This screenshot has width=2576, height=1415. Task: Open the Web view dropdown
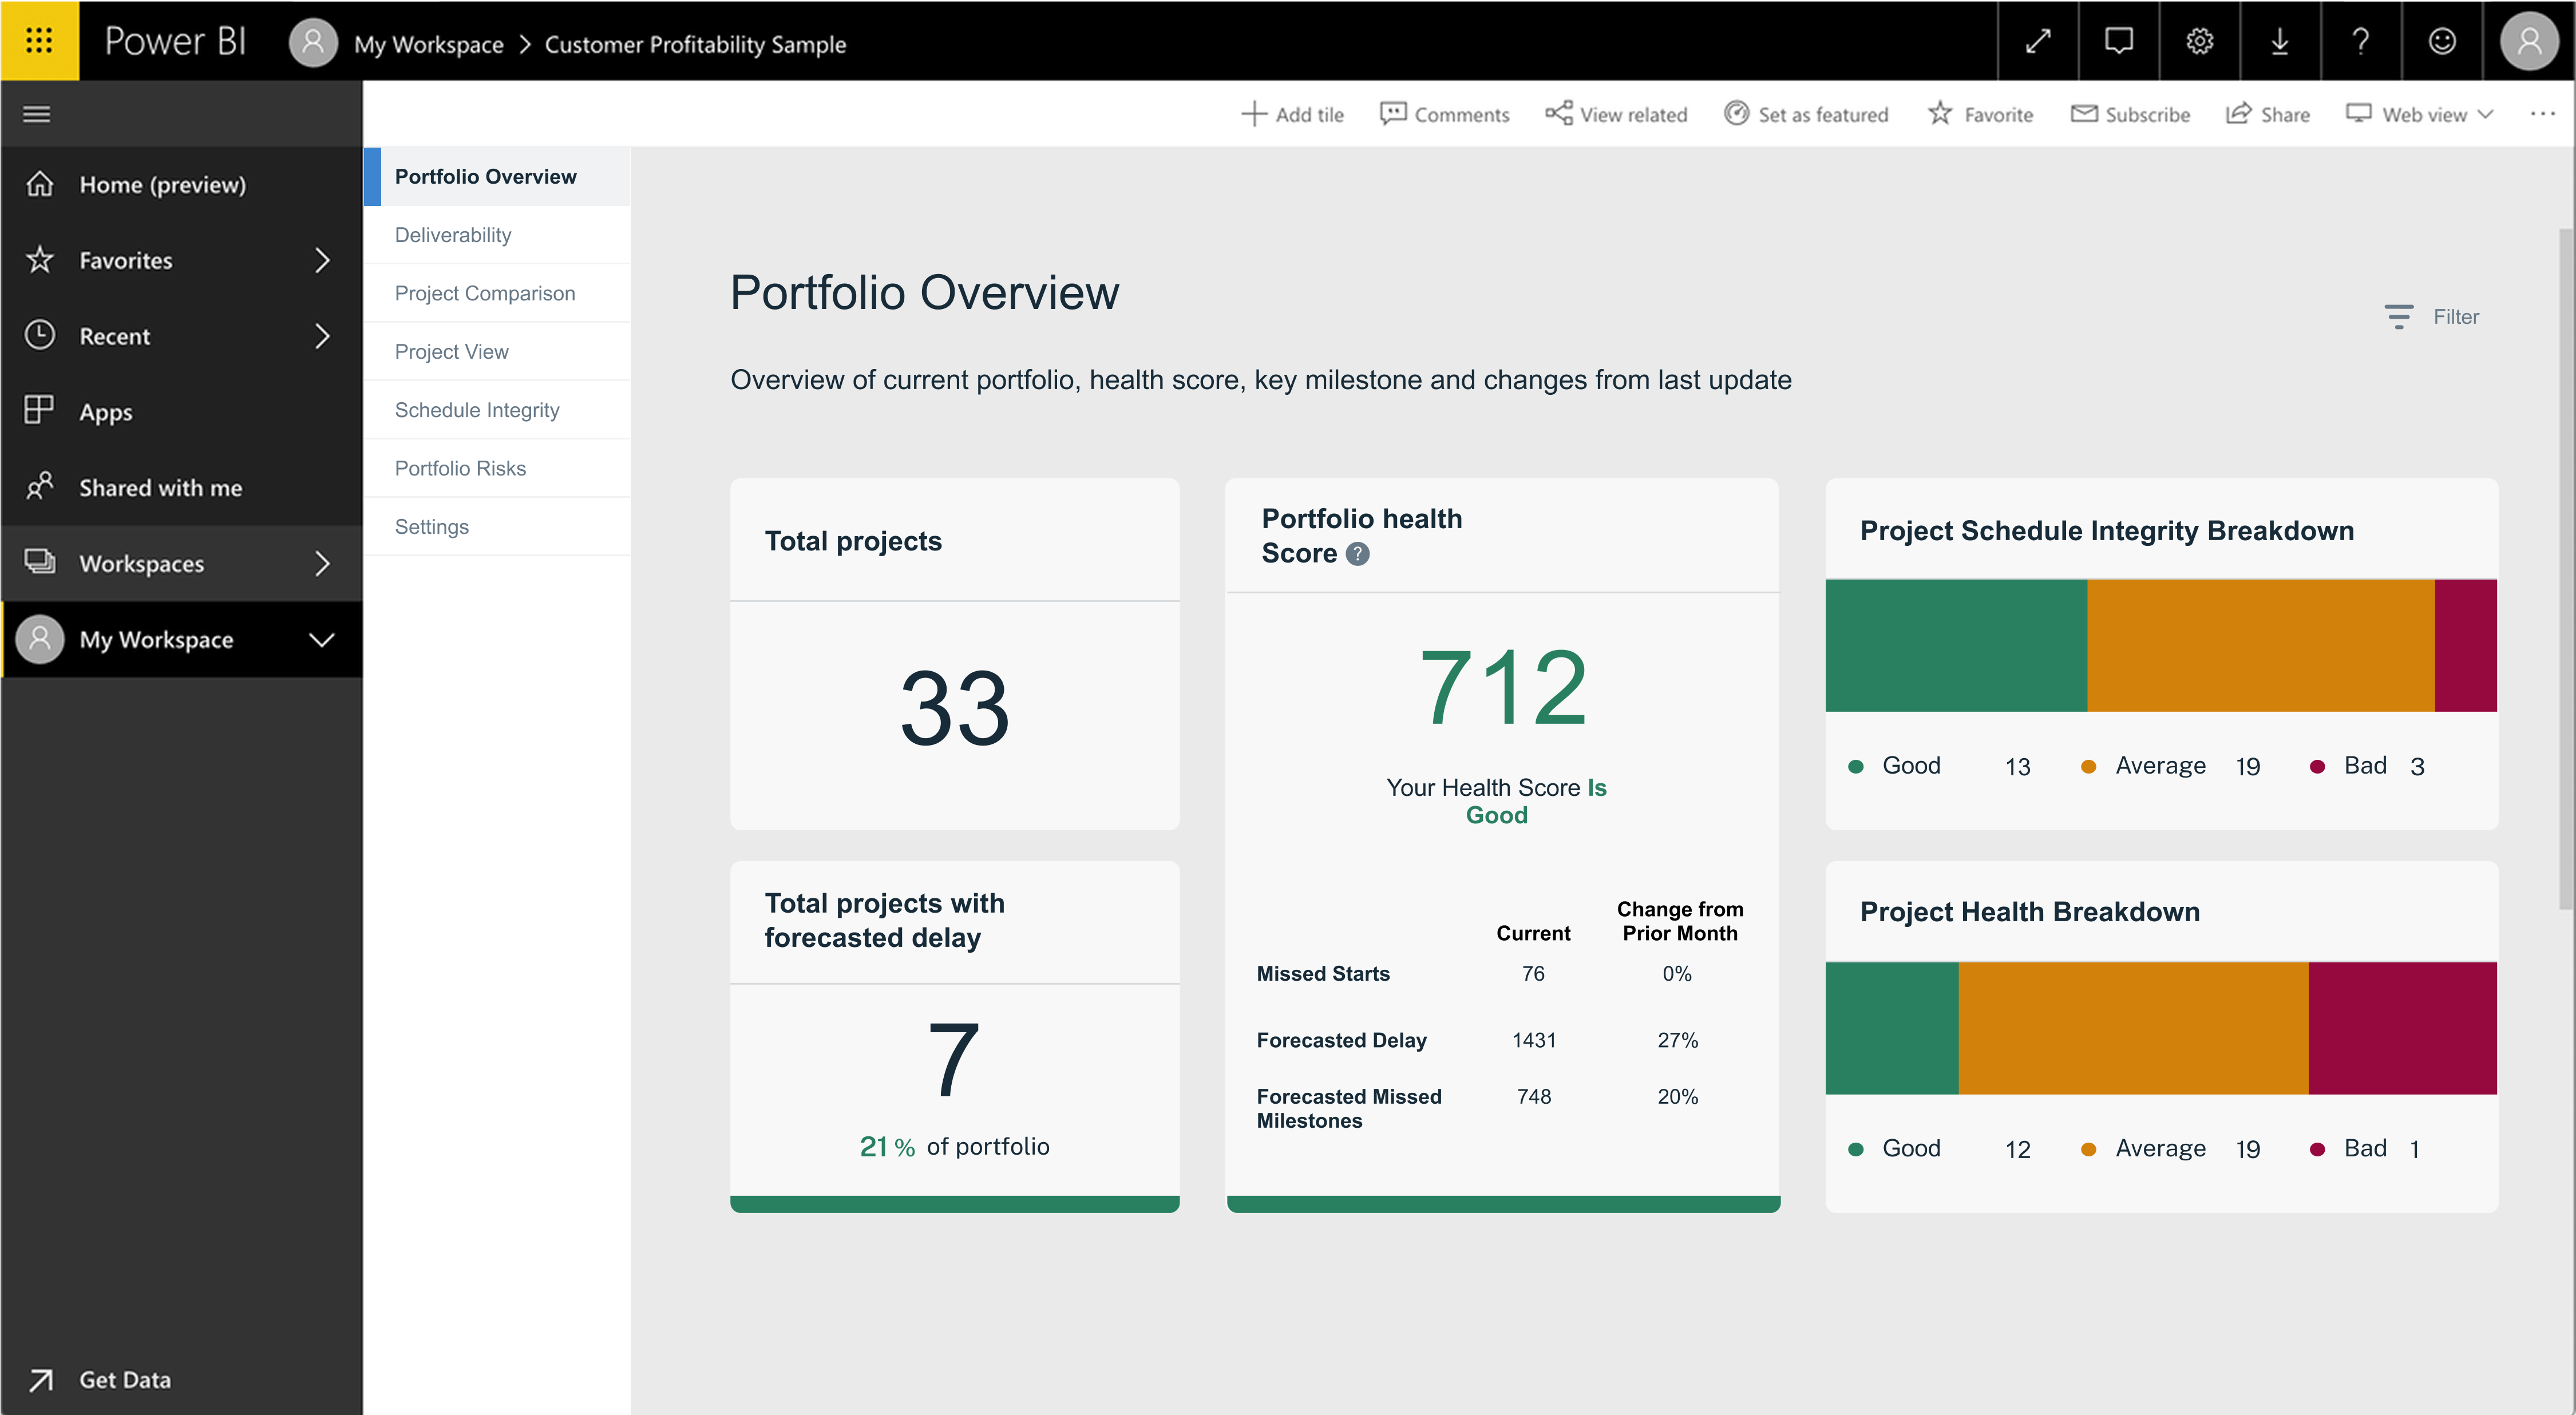pyautogui.click(x=2420, y=114)
